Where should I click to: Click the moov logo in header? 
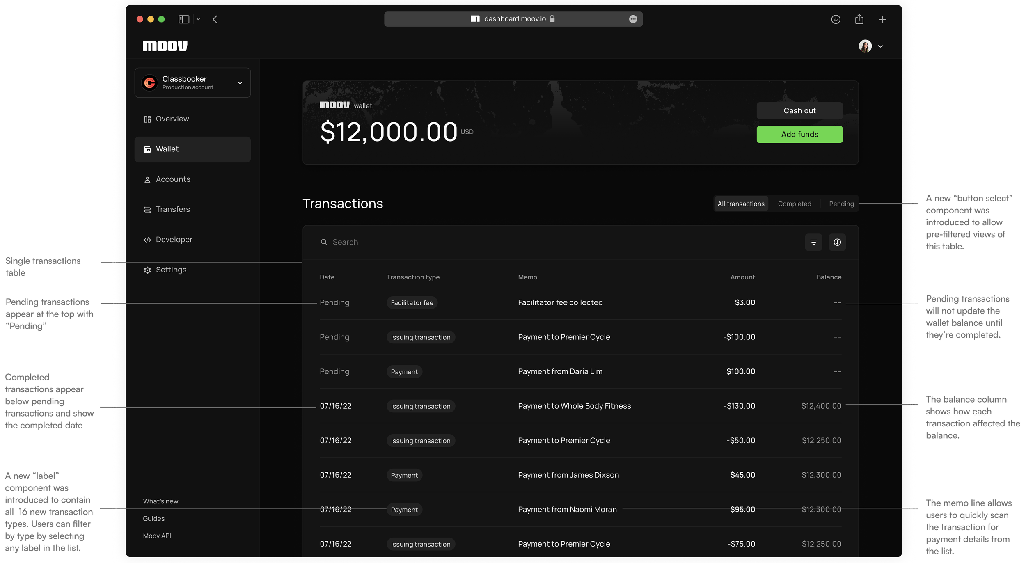165,46
